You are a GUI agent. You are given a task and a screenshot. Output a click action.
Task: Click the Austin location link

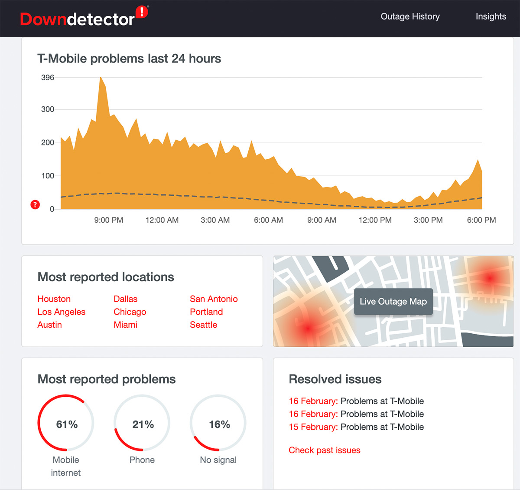tap(50, 325)
